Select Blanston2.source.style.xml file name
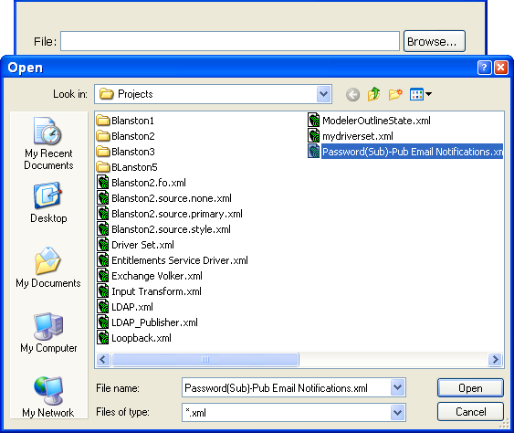Image resolution: width=514 pixels, height=433 pixels. click(x=171, y=229)
